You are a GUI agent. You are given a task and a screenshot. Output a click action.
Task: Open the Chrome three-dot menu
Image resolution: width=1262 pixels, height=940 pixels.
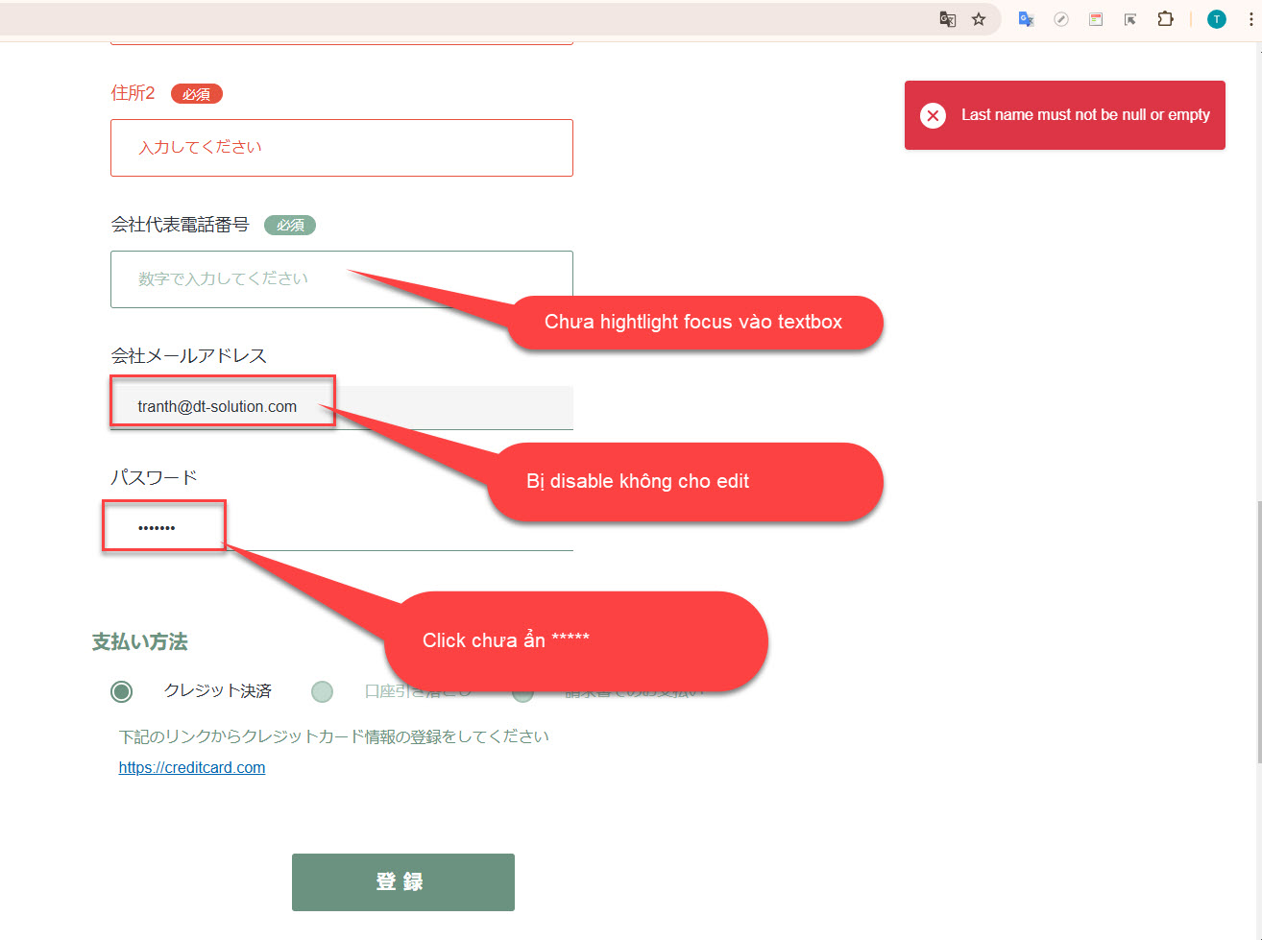point(1250,19)
